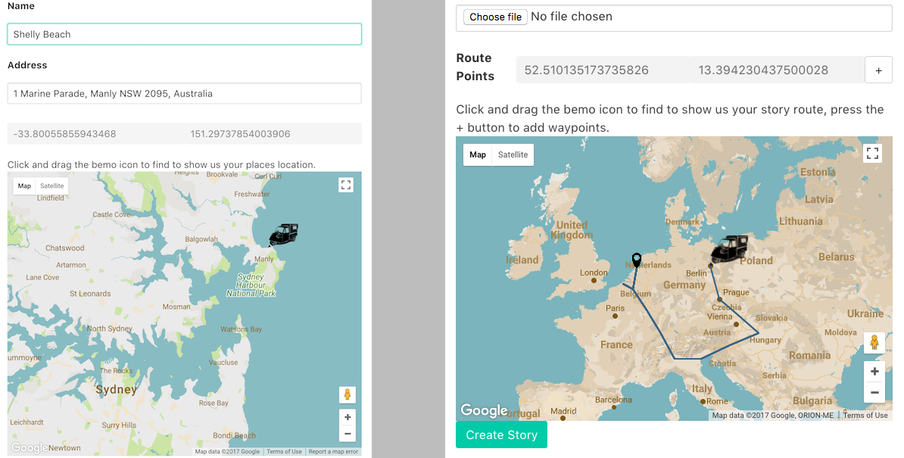Click the black waypoint pin over Netherlands
904x458 pixels.
pyautogui.click(x=637, y=260)
